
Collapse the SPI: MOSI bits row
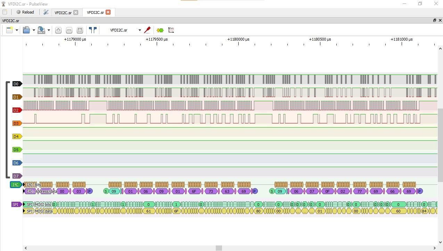(24, 205)
